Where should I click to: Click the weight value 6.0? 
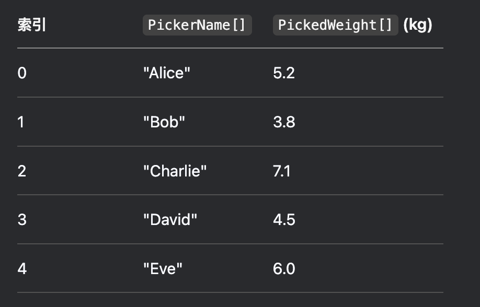click(x=284, y=269)
